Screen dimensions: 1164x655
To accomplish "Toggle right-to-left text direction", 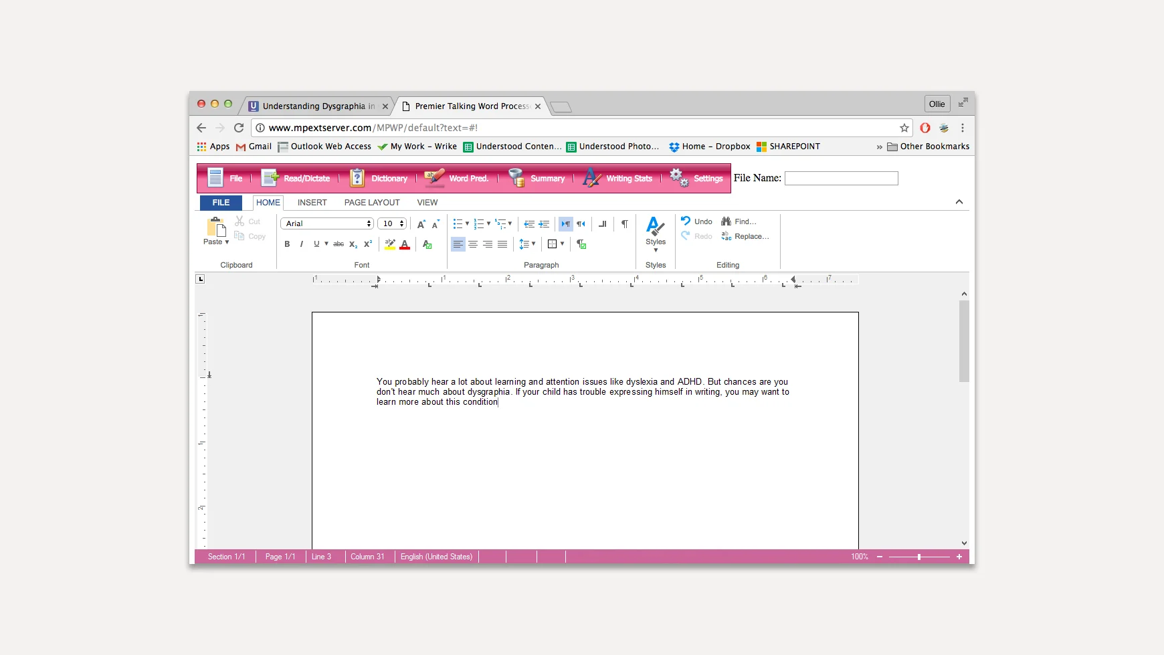I will pyautogui.click(x=581, y=224).
